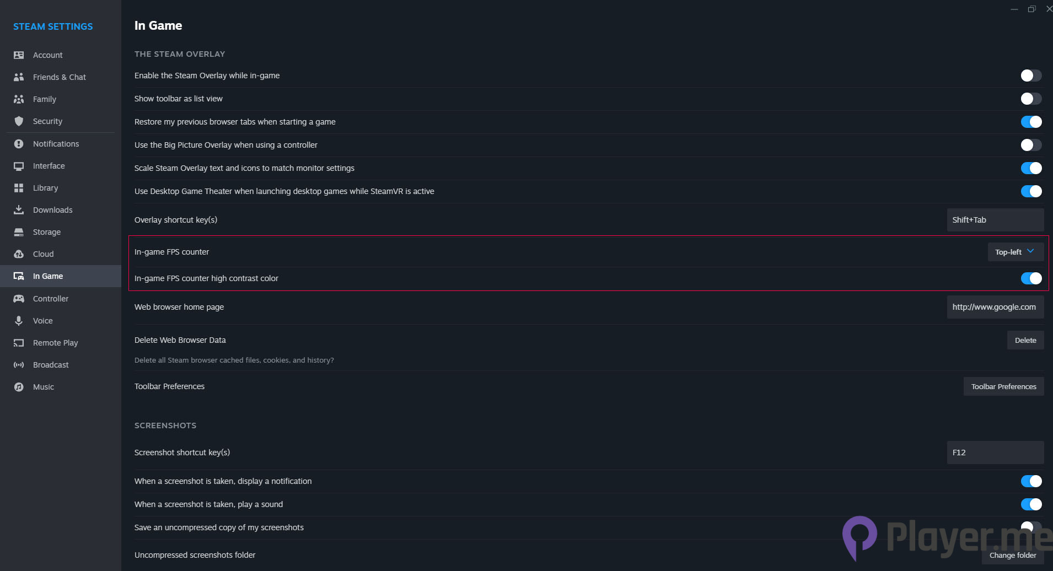Screen dimensions: 1053x571
Task: Click the Delete Web Browser Data button
Action: 1024,340
